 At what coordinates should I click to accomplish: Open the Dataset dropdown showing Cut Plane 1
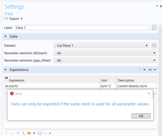click(x=101, y=45)
